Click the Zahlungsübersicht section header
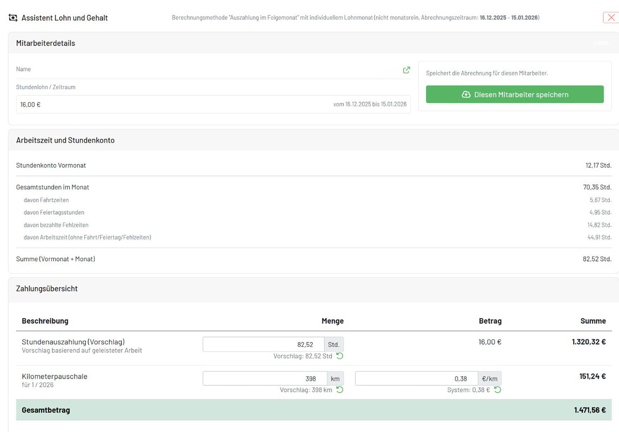 coord(47,289)
